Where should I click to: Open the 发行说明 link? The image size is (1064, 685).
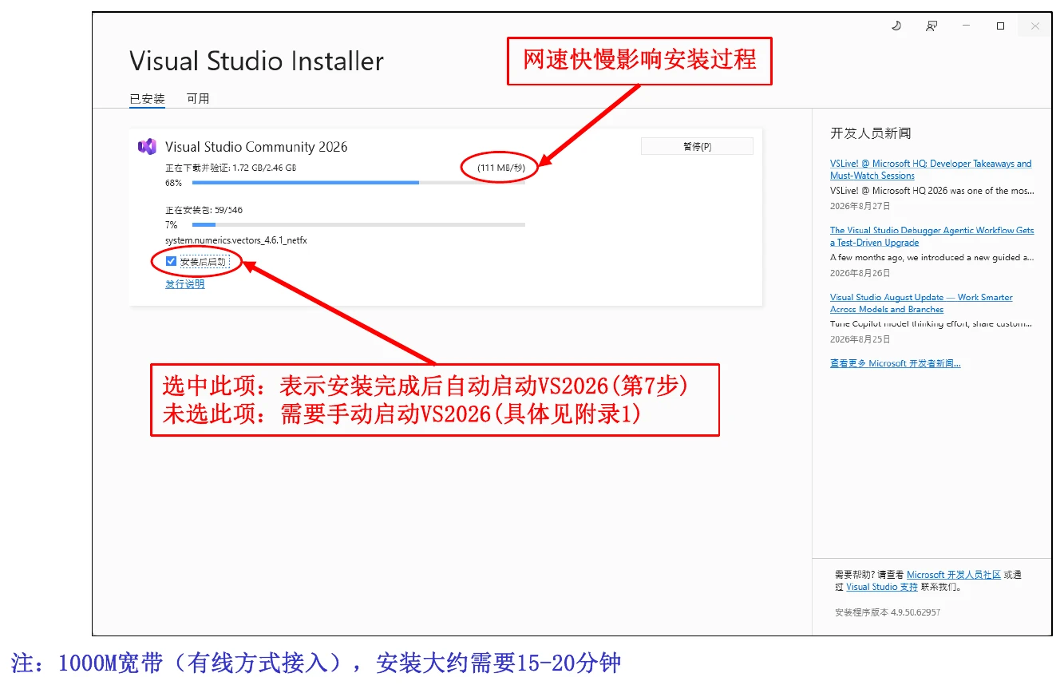[x=185, y=284]
